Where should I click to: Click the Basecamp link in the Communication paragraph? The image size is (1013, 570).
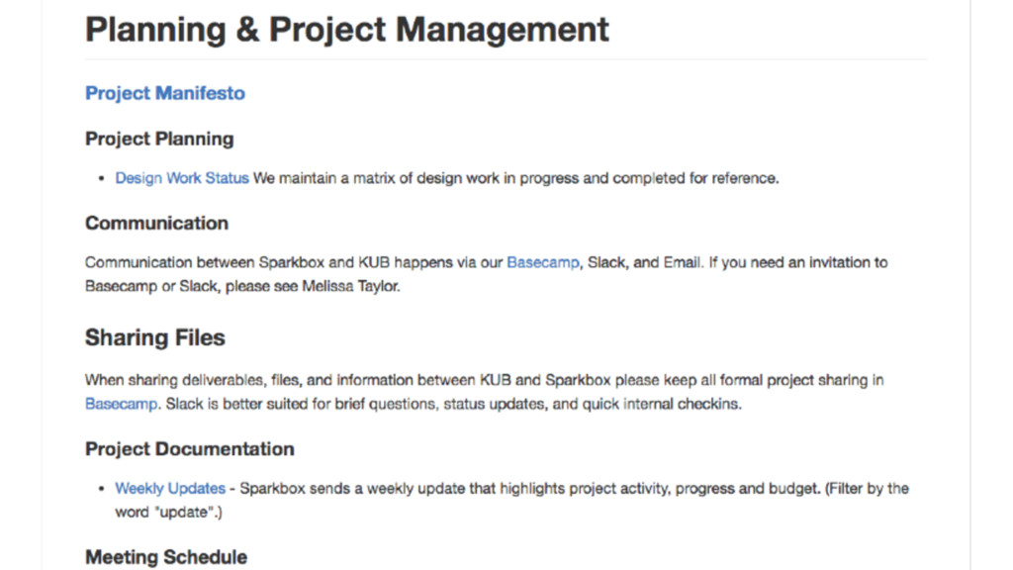pos(543,262)
